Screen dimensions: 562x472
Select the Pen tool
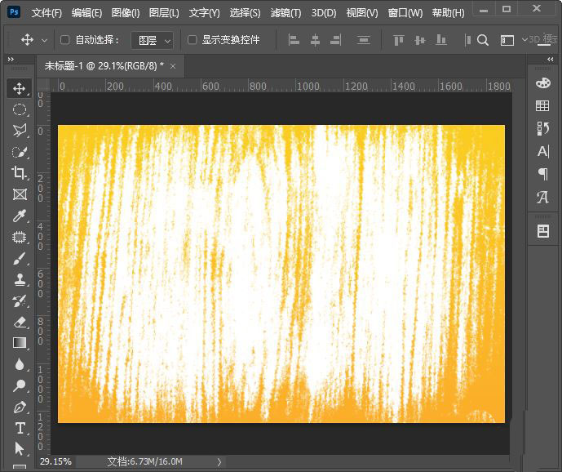coord(20,407)
